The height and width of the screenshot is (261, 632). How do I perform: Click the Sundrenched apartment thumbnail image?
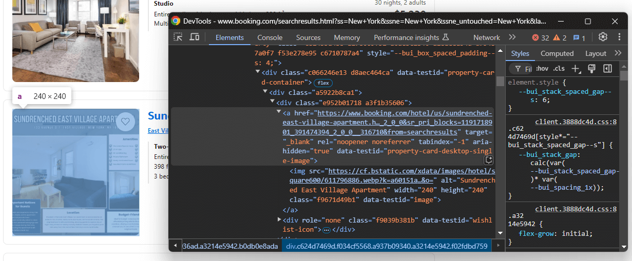coord(76,172)
